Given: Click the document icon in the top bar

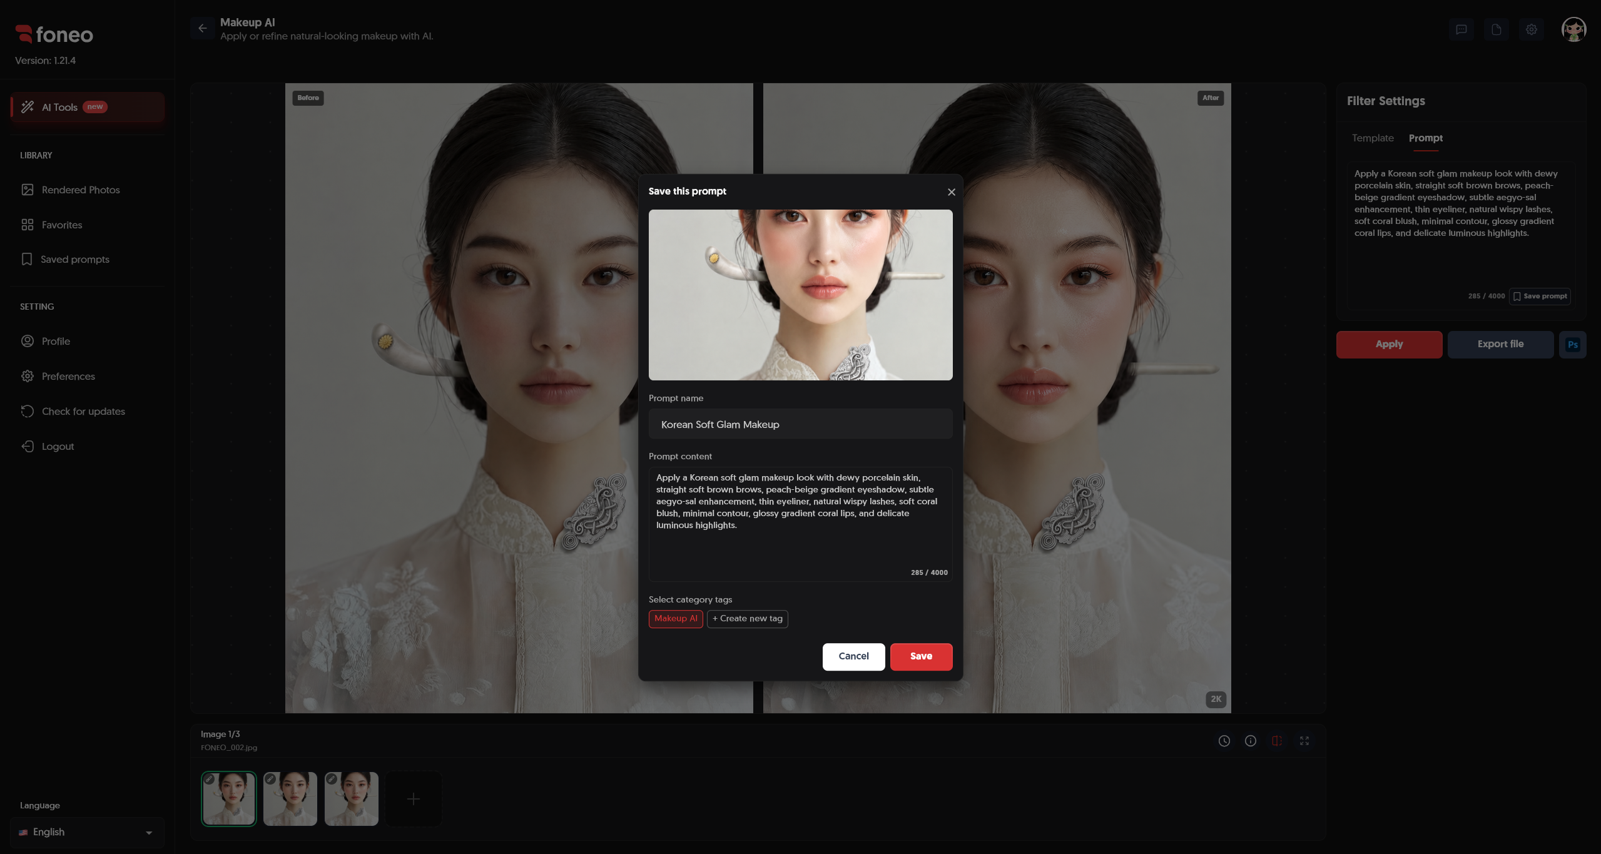Looking at the screenshot, I should tap(1497, 29).
